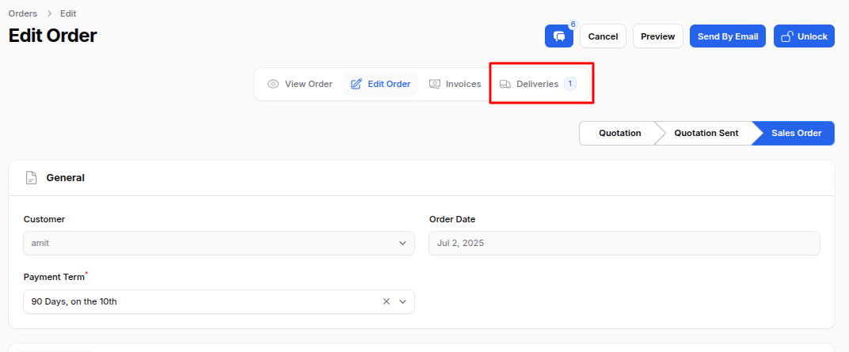The image size is (849, 352).
Task: Click the deliveries count badge showing 1
Action: pos(569,84)
